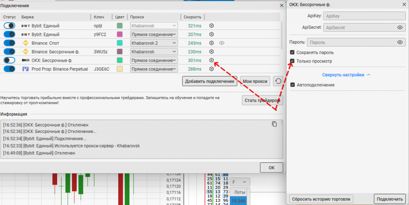Screen dimensions: 409x205
Task: Toggle status switch for Binance Спот
Action: coord(10,43)
